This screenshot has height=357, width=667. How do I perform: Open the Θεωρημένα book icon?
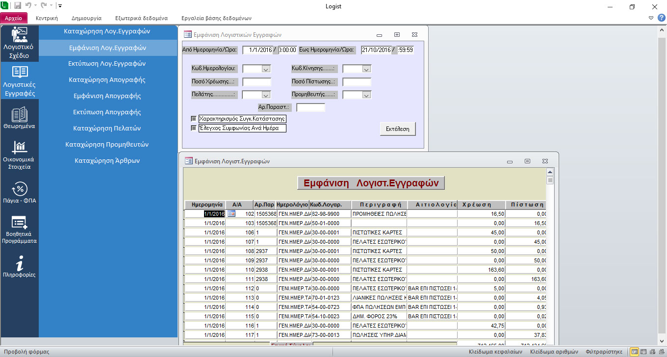pos(20,114)
